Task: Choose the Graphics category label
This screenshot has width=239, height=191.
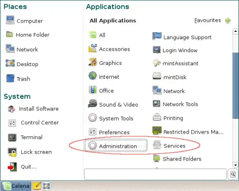Action: (x=110, y=63)
